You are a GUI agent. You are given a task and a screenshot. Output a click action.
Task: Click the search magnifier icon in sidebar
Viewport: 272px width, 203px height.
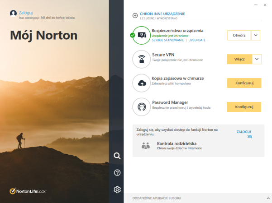click(x=117, y=156)
